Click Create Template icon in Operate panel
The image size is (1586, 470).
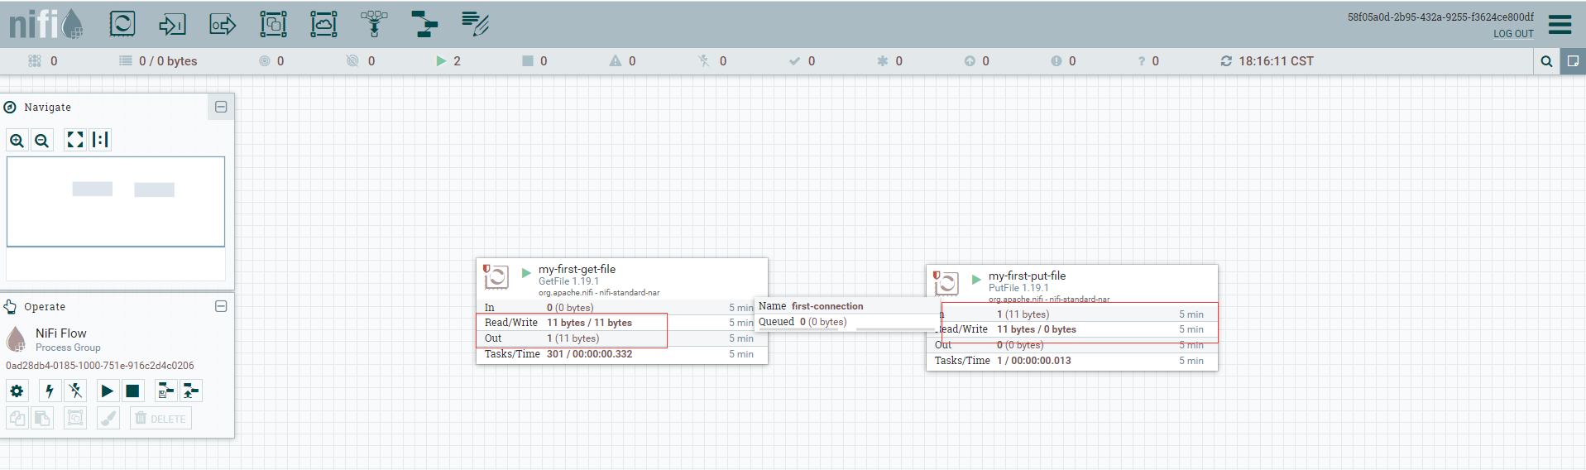tap(165, 391)
